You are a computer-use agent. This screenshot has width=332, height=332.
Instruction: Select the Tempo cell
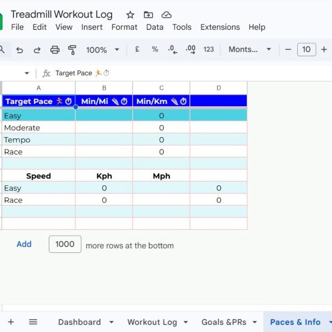click(39, 140)
